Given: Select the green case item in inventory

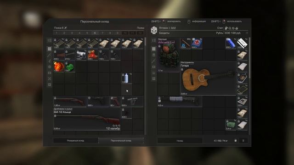Looking at the screenshot, I should click(x=231, y=125).
